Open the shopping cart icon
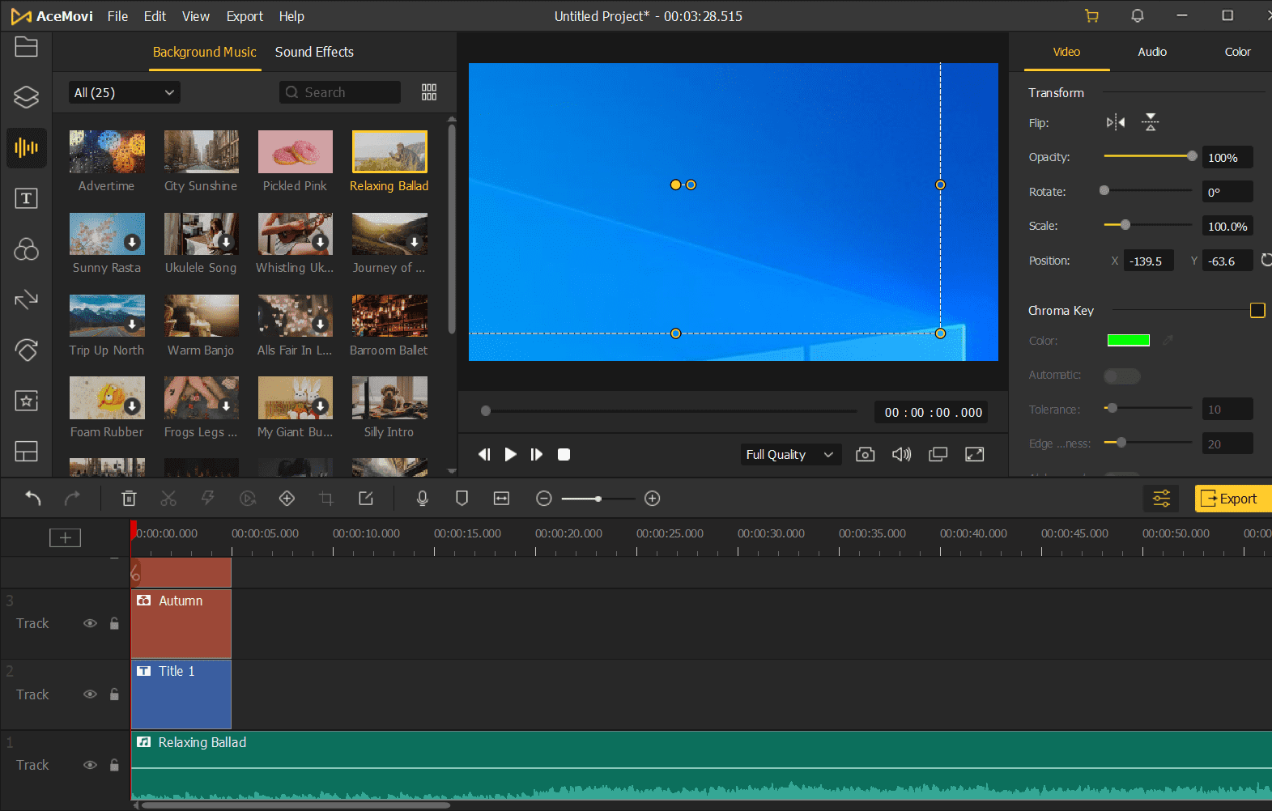The image size is (1272, 811). pyautogui.click(x=1091, y=16)
